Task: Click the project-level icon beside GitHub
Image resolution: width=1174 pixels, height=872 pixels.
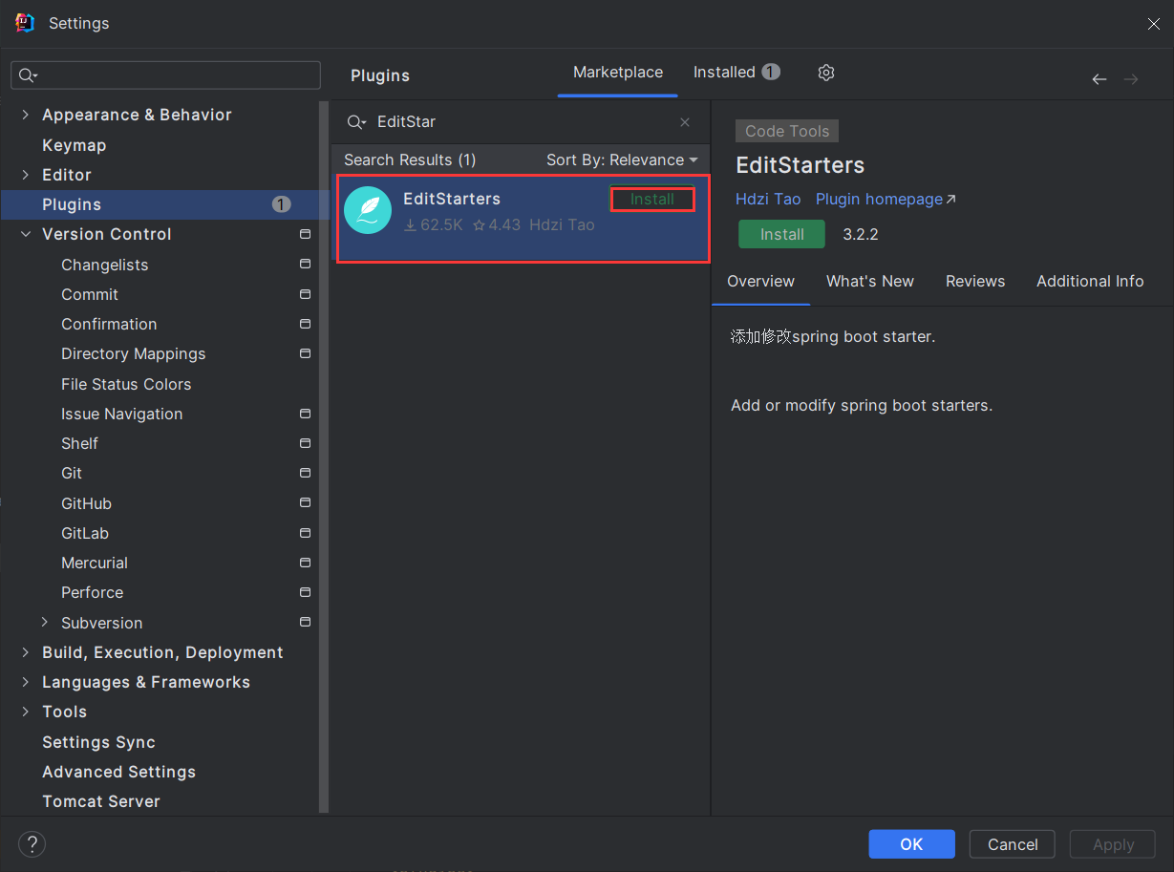Action: 306,503
